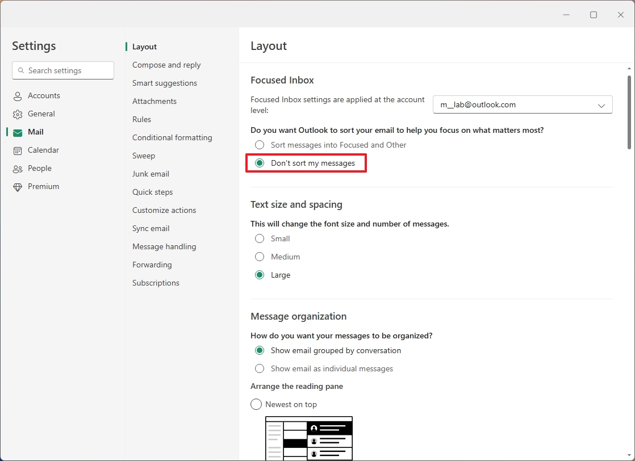The image size is (635, 461).
Task: Open Compose and reply settings
Action: (x=166, y=65)
